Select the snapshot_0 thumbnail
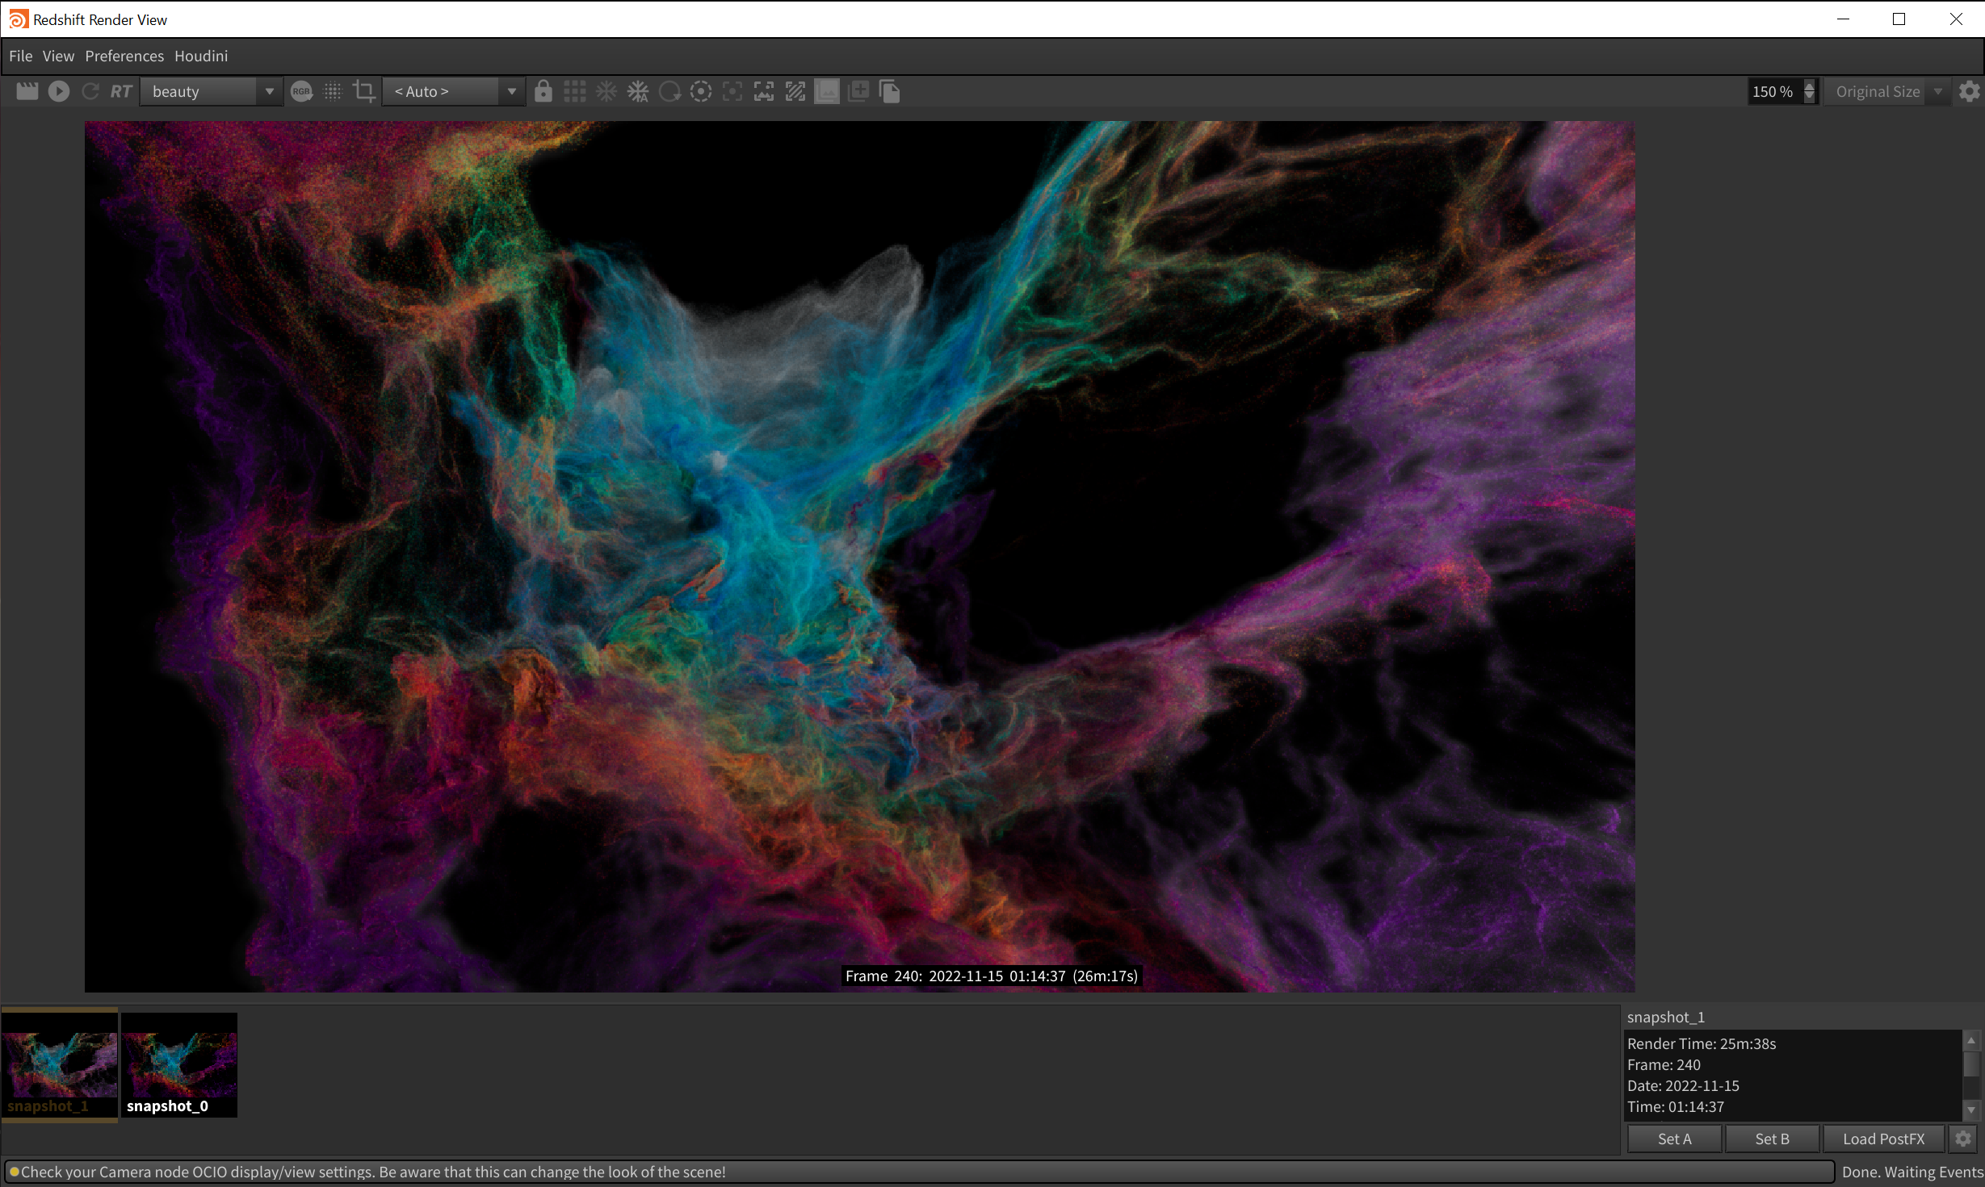Viewport: 1985px width, 1187px height. click(x=178, y=1064)
